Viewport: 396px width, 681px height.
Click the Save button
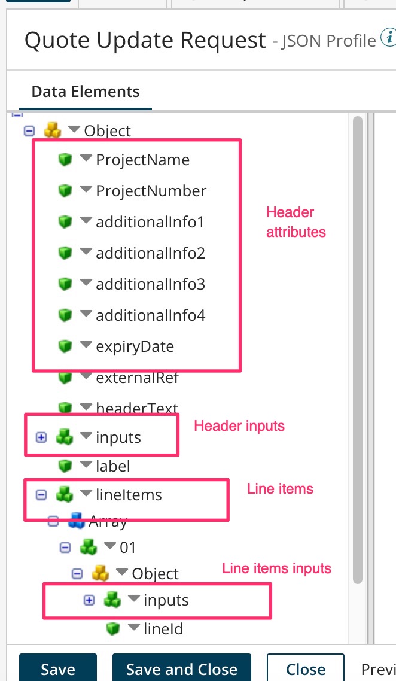tap(58, 669)
